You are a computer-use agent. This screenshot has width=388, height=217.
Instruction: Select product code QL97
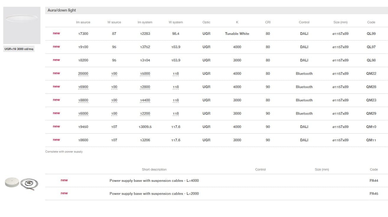[x=371, y=47]
